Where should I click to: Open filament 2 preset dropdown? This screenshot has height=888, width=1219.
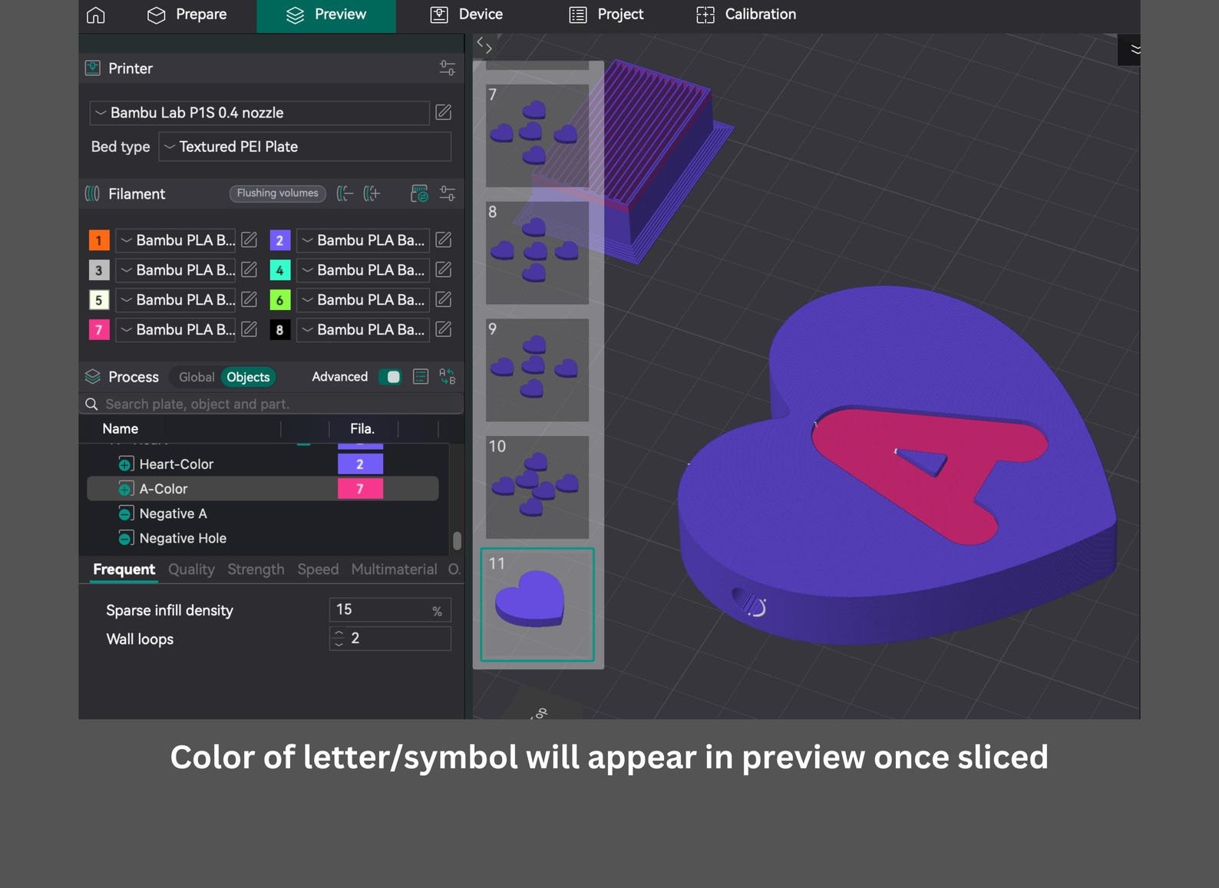[363, 240]
